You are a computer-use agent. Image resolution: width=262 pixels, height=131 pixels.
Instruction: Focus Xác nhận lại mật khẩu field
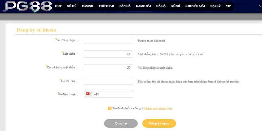(108, 67)
